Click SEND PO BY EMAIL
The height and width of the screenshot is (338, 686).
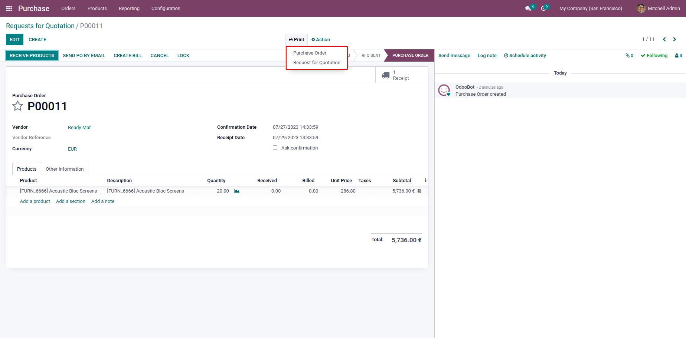pyautogui.click(x=84, y=56)
